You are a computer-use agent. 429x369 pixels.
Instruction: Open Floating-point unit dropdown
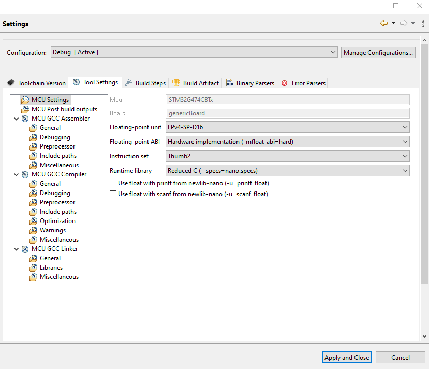tap(288, 127)
